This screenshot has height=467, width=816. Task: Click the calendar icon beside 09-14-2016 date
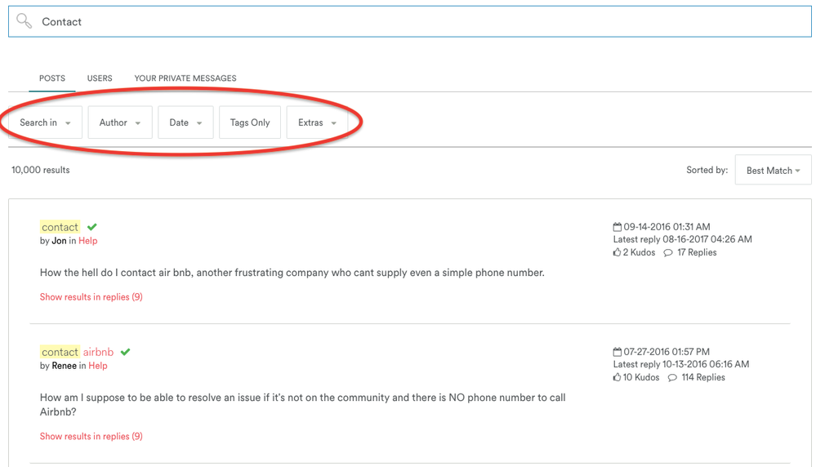click(618, 227)
